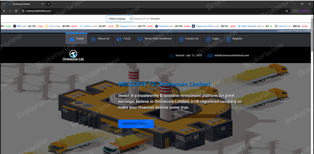Viewport: 314px width, 154px height.
Task: Click the Home house icon
Action: tap(72, 39)
